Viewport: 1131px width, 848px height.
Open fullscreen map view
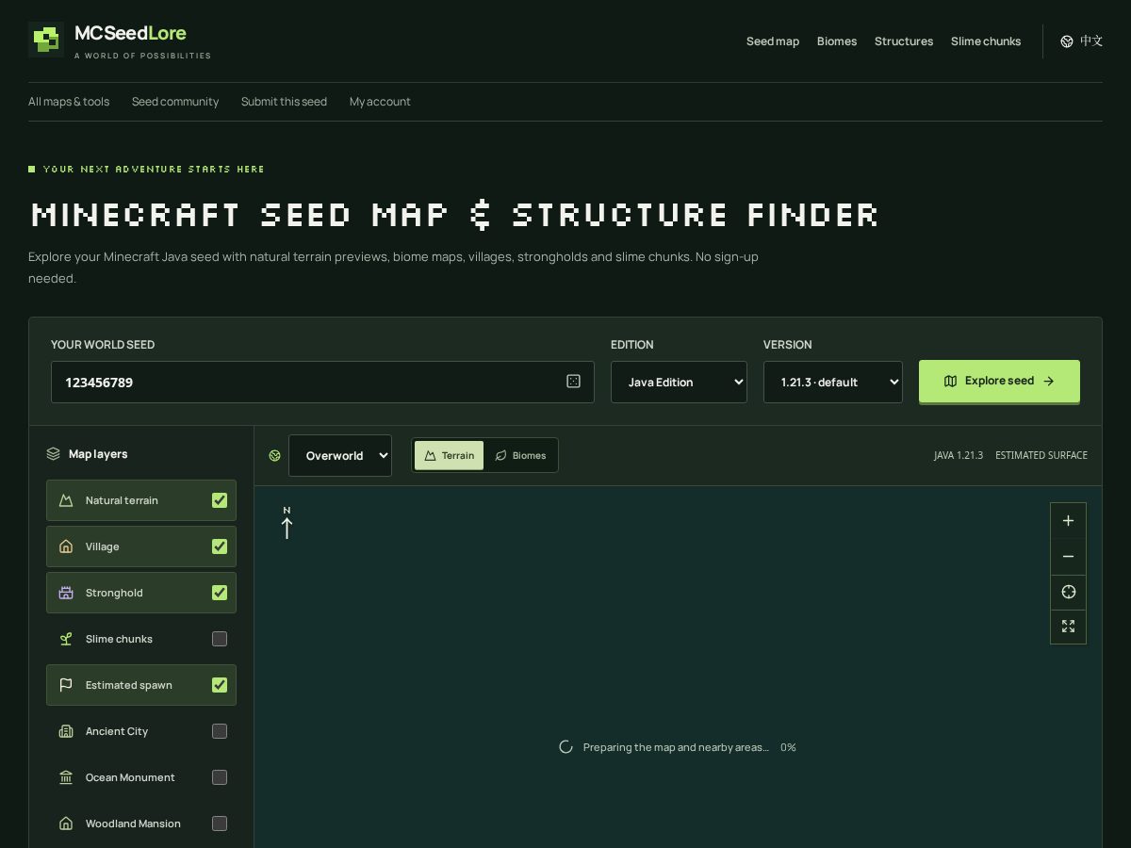(1068, 627)
